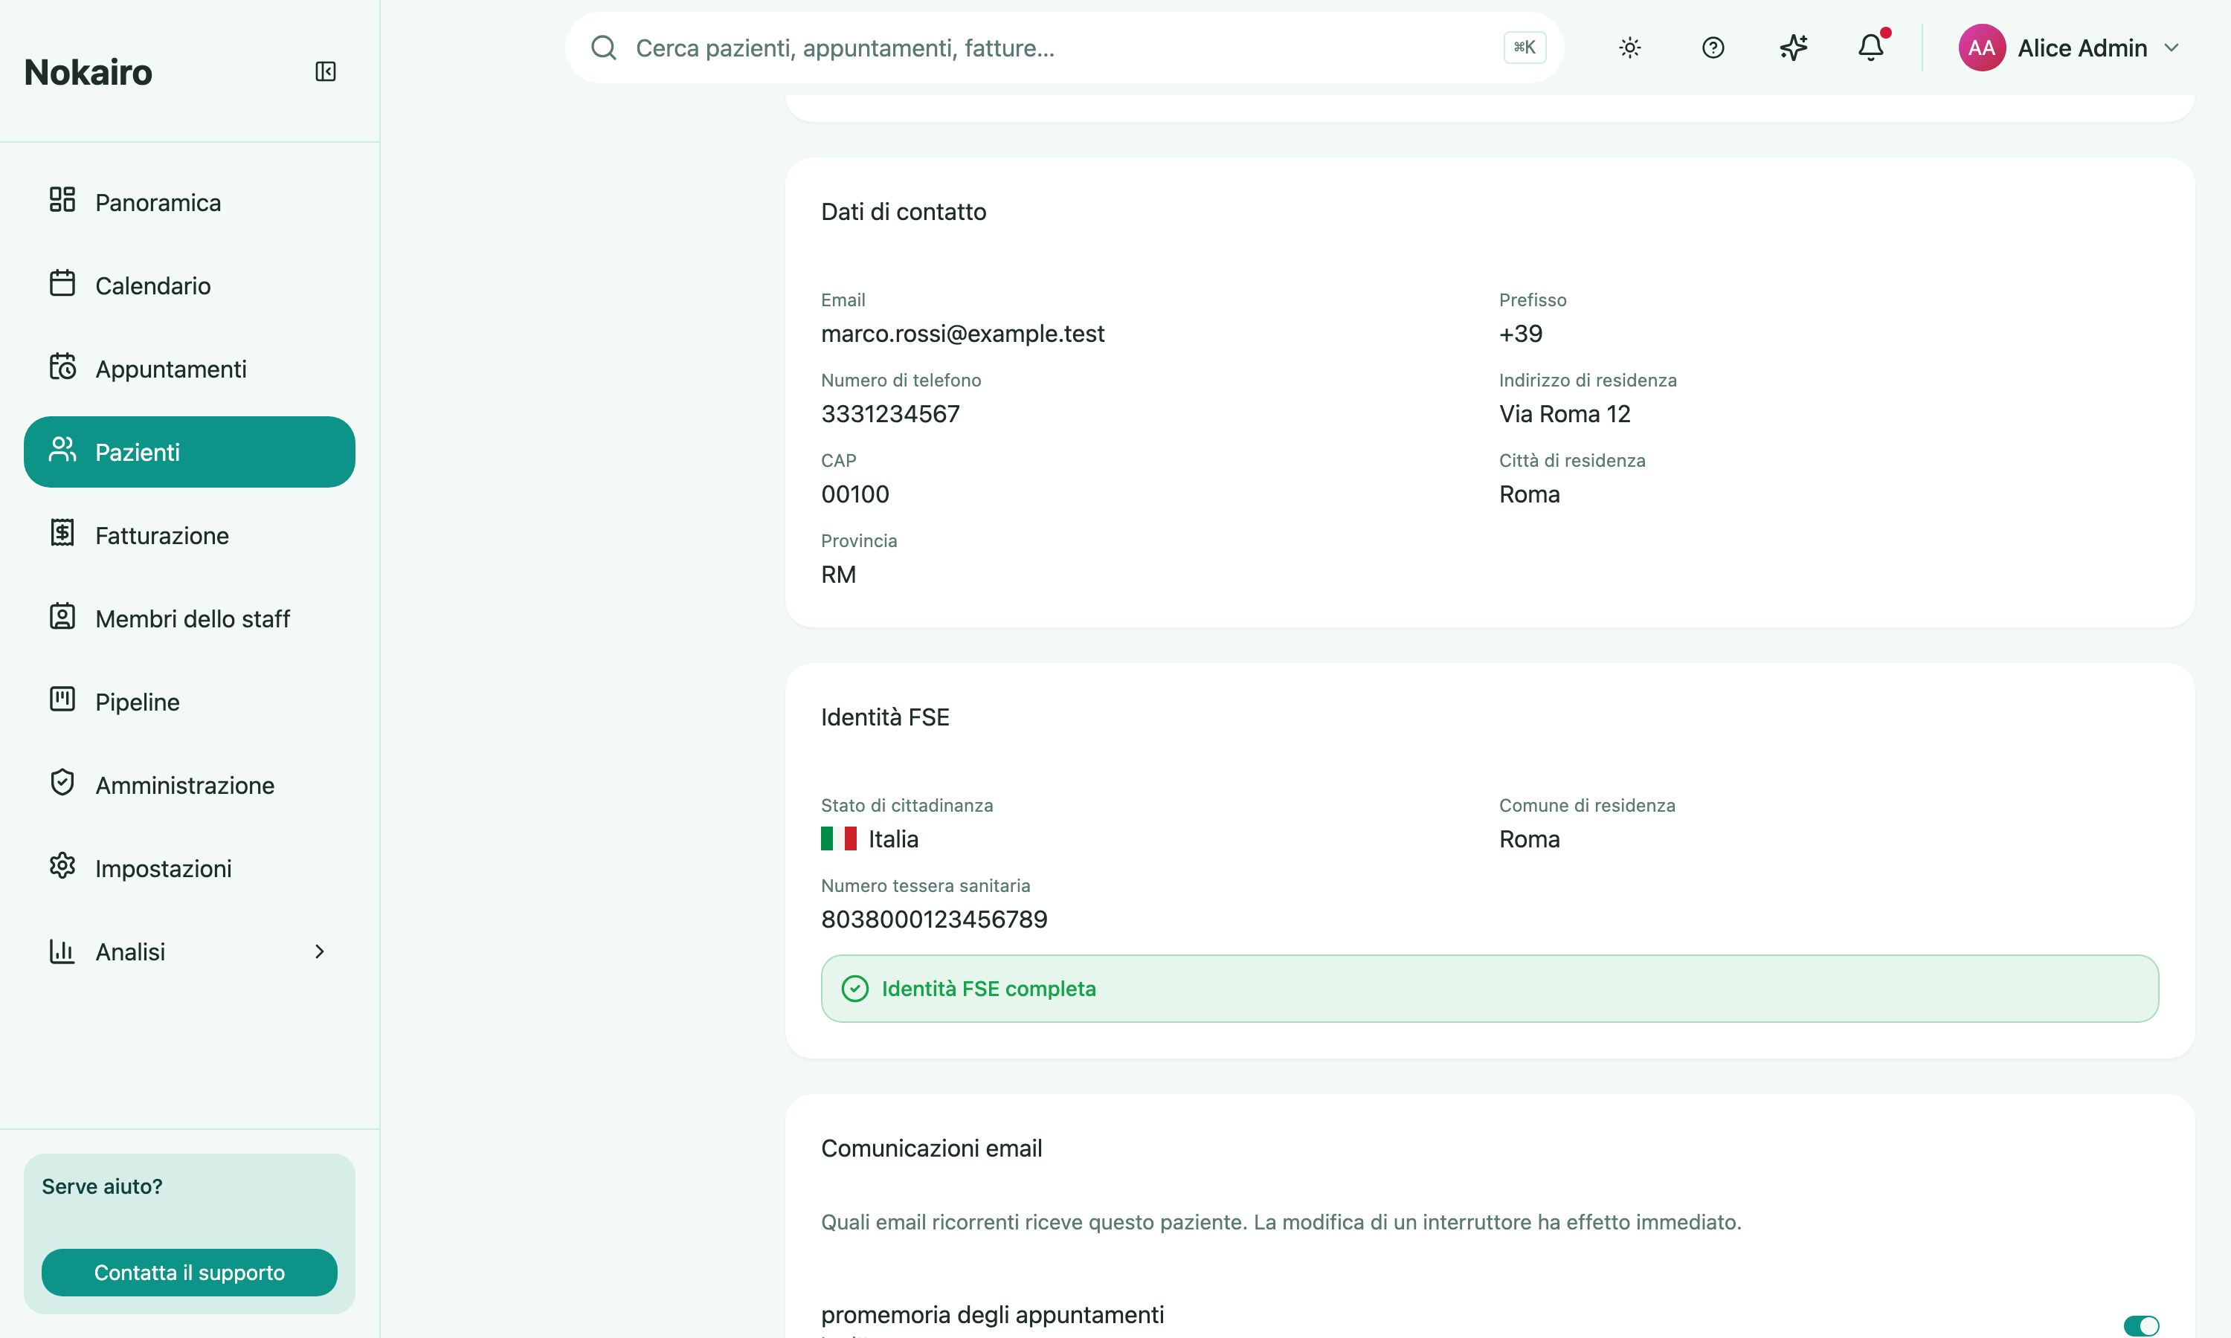The height and width of the screenshot is (1338, 2231).
Task: Select Pazienti in sidebar
Action: coord(190,452)
